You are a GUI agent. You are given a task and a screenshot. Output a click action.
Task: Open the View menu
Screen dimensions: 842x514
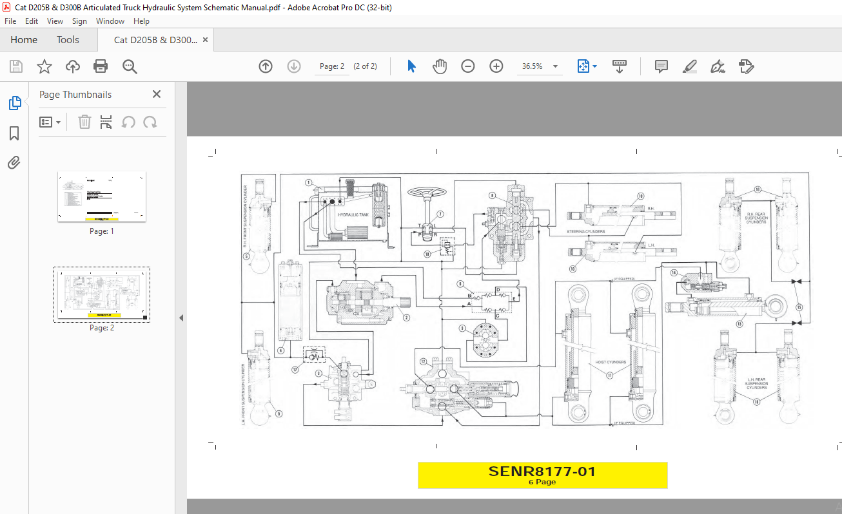click(x=55, y=21)
